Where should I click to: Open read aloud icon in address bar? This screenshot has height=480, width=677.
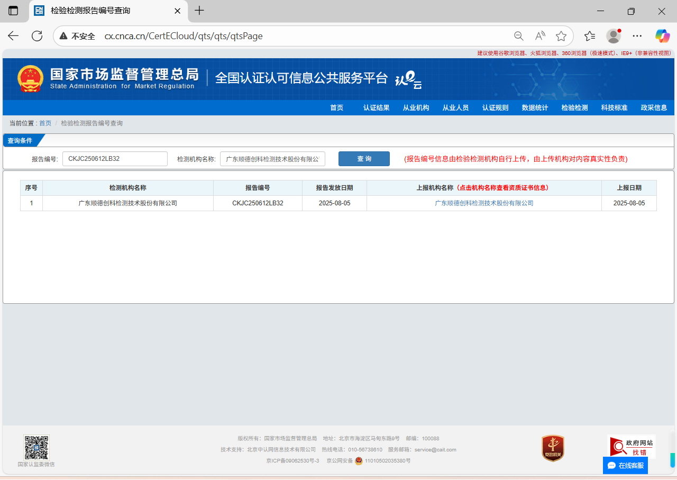[540, 36]
